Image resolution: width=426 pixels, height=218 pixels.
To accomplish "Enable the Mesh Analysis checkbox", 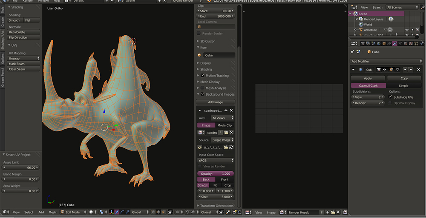I will tap(202, 88).
